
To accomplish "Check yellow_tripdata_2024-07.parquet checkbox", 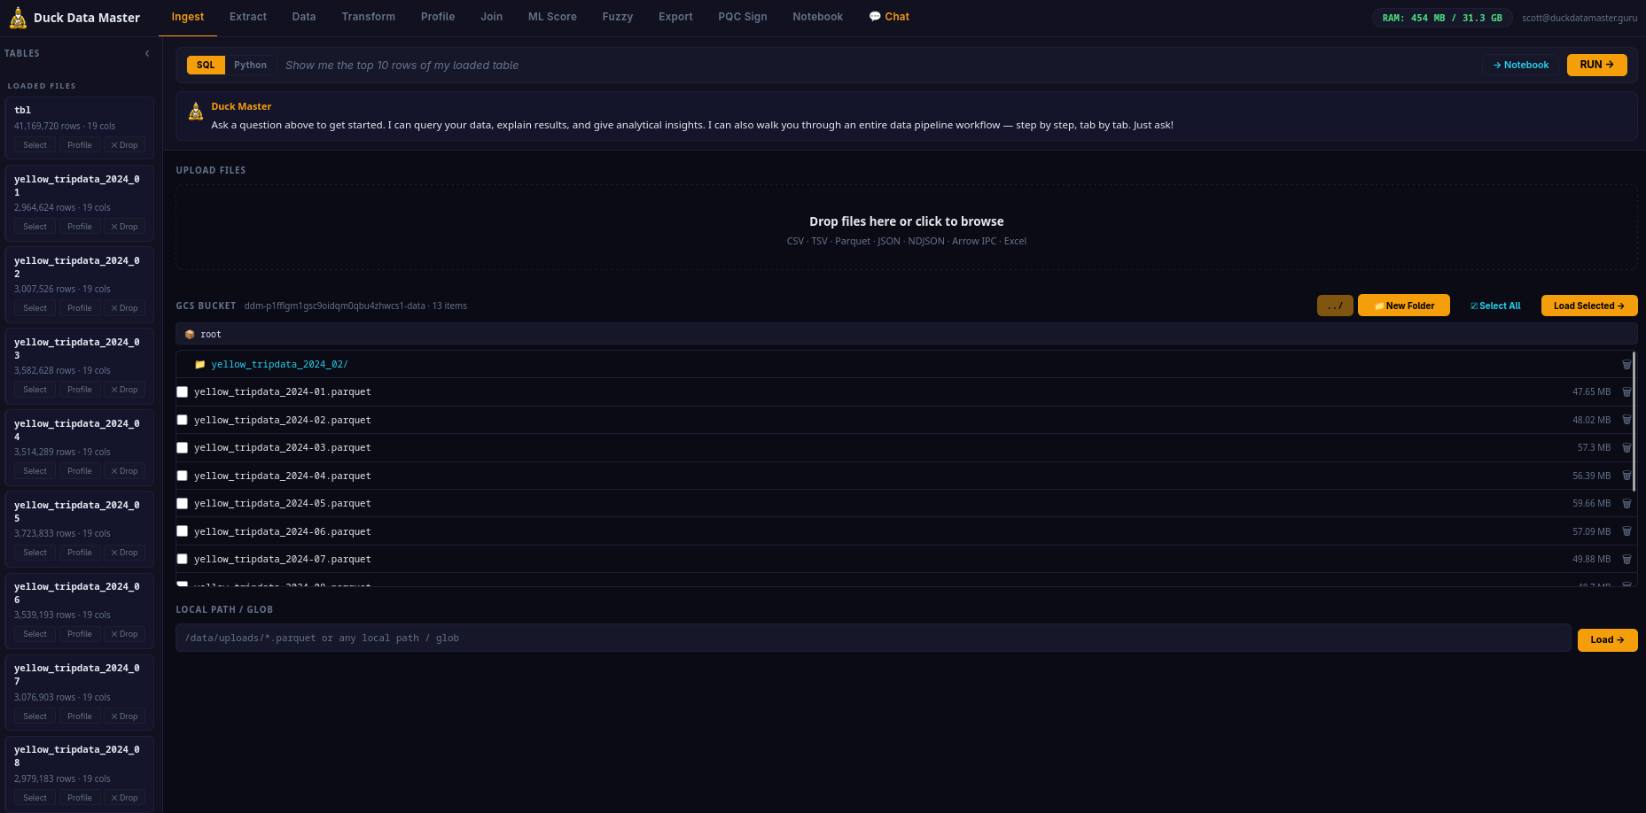I will (x=182, y=559).
